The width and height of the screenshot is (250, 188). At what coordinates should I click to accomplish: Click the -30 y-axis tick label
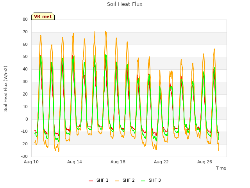(24, 156)
